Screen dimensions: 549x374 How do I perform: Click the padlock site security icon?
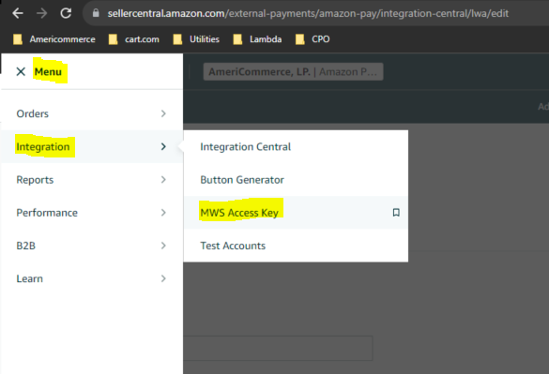pos(96,13)
